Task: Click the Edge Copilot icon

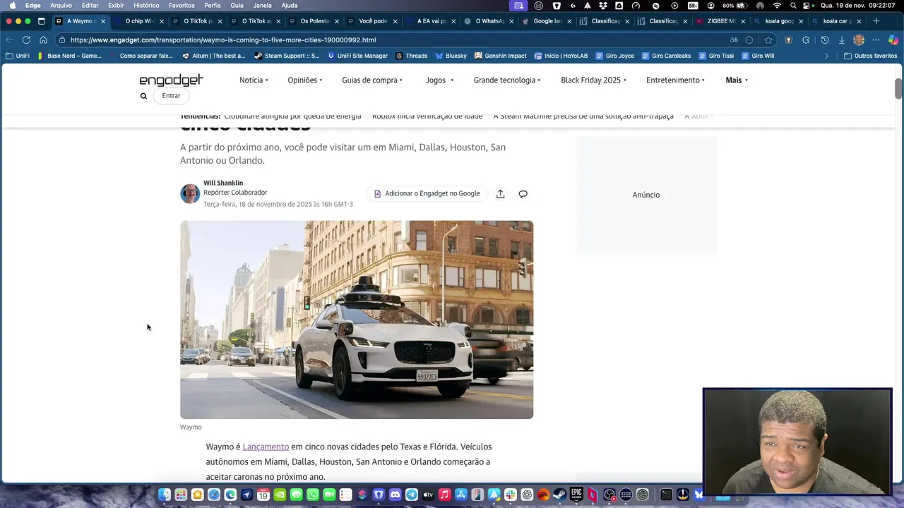Action: click(x=893, y=40)
